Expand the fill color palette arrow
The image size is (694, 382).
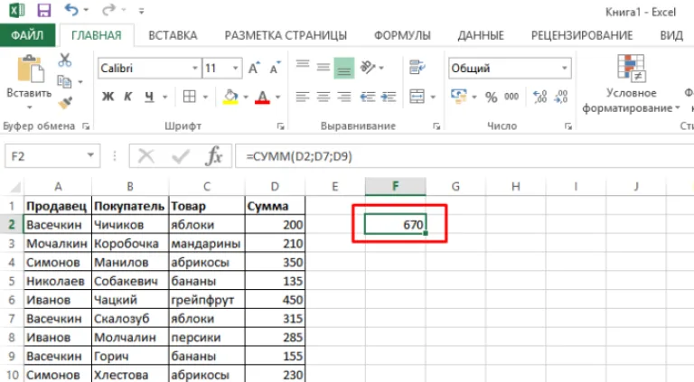click(x=246, y=97)
